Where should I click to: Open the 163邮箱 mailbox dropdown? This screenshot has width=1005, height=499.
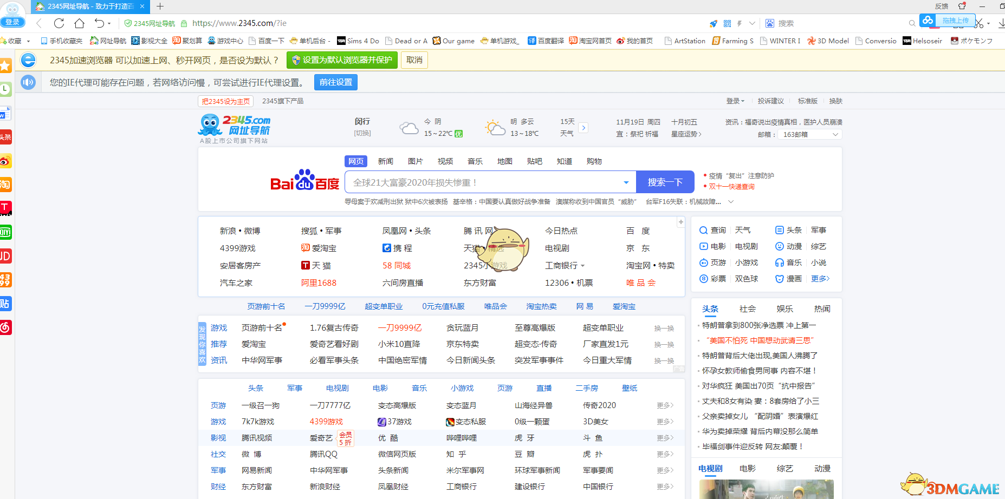809,134
